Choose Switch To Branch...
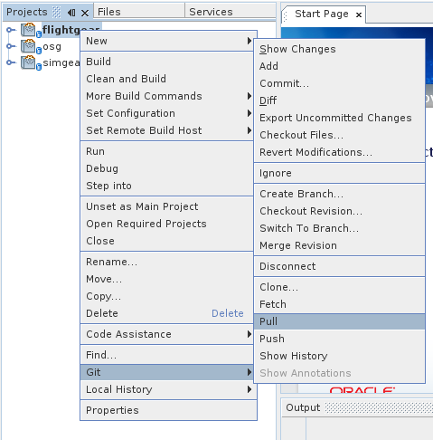 point(340,228)
